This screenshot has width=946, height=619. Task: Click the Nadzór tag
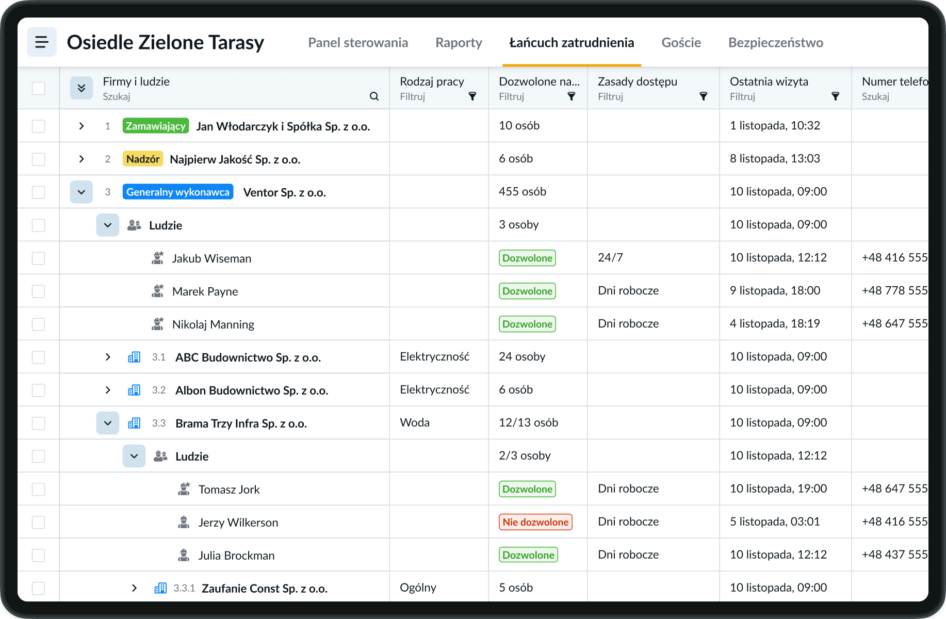[143, 159]
